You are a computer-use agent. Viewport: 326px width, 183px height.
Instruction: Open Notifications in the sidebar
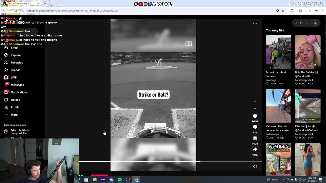pos(19,92)
